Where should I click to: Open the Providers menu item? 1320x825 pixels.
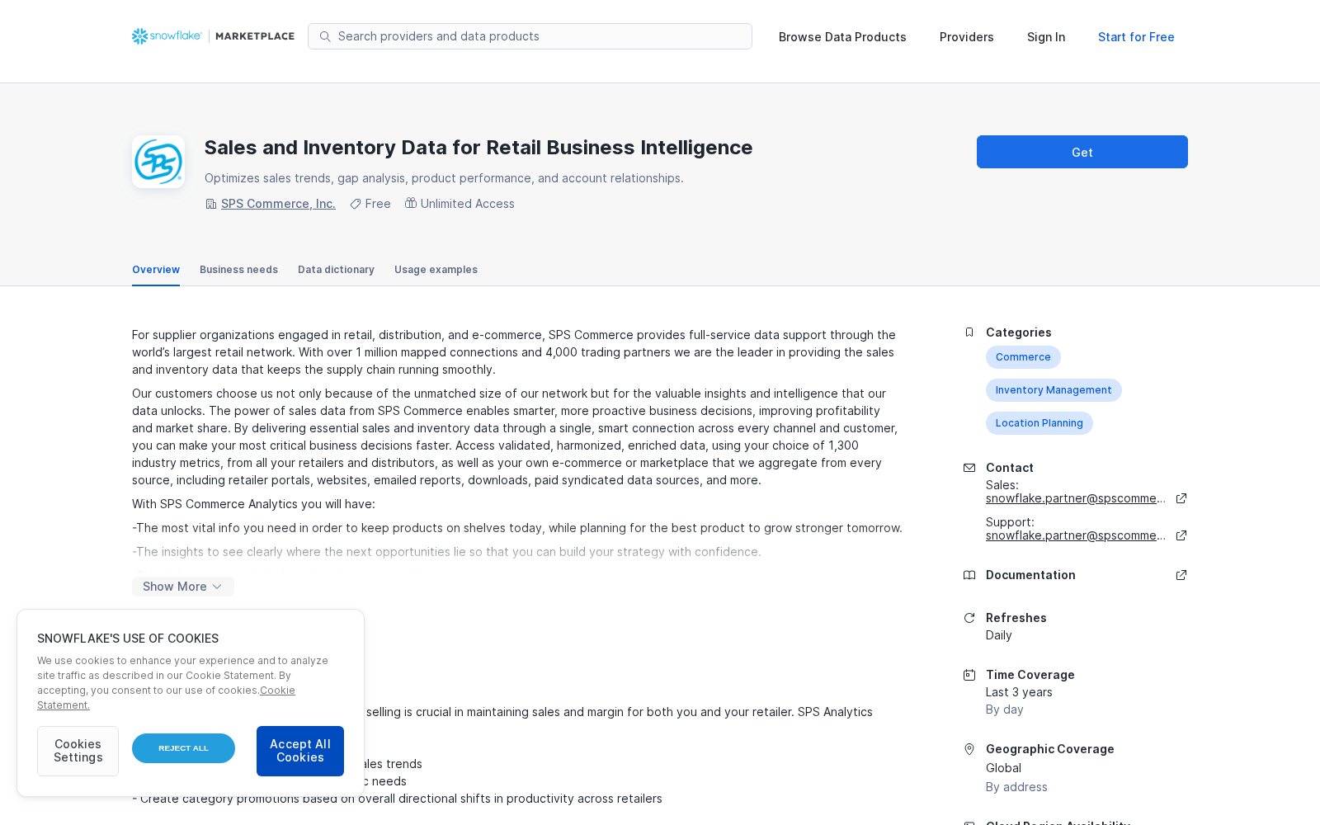[x=966, y=37]
